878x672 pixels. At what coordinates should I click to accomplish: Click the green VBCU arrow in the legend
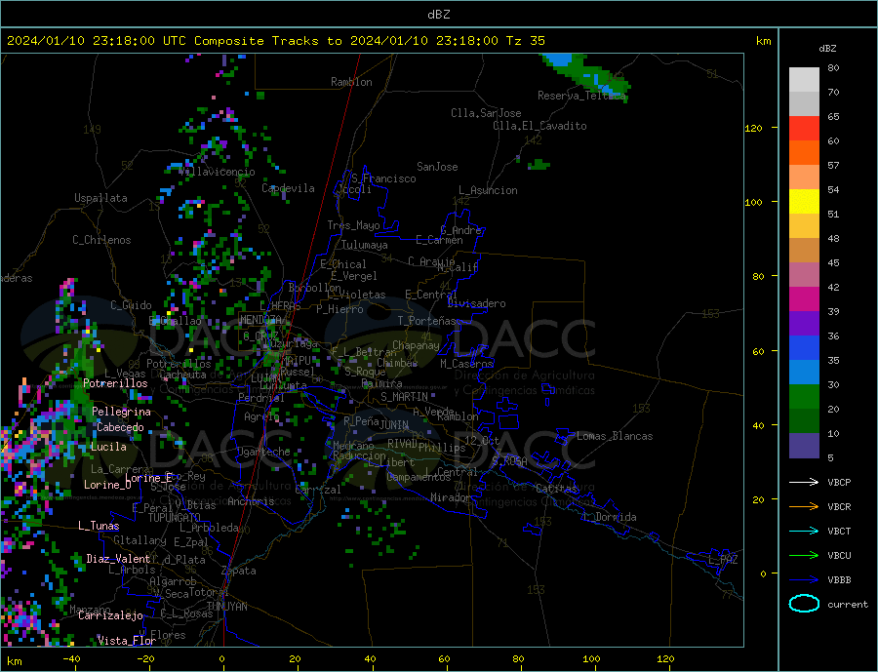(804, 556)
